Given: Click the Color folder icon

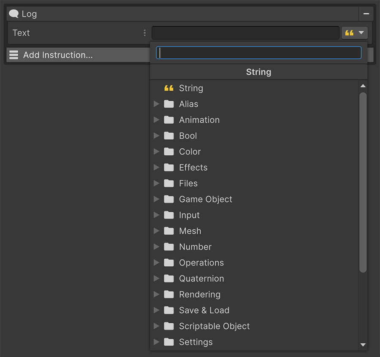Looking at the screenshot, I should tap(169, 151).
